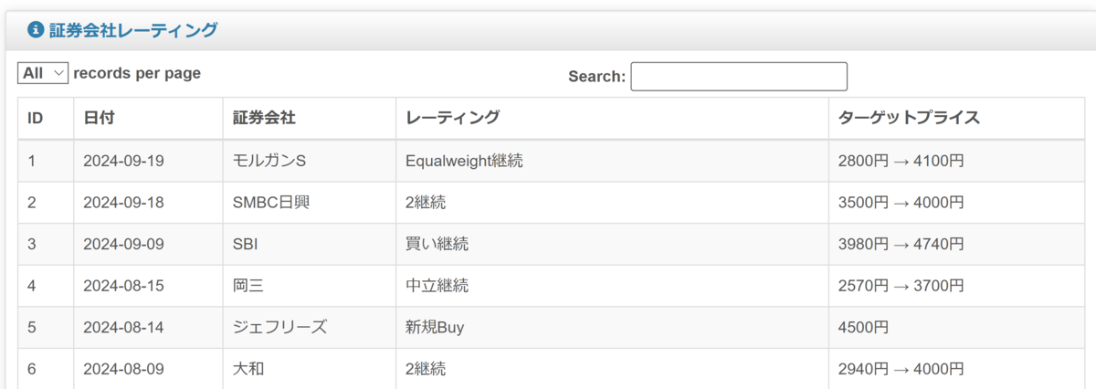Select the モルガンS cell
This screenshot has height=389, width=1096.
coord(310,161)
